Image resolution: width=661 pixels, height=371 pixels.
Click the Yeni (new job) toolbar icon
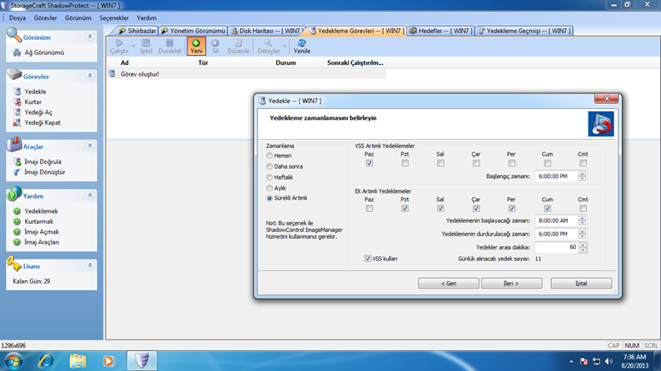pyautogui.click(x=196, y=43)
